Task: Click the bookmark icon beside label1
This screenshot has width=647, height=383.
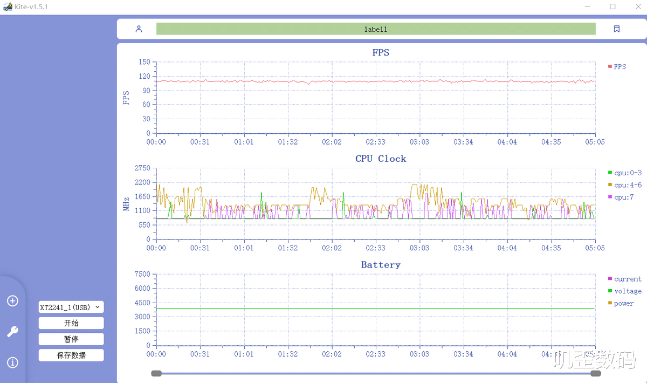Action: pyautogui.click(x=617, y=29)
